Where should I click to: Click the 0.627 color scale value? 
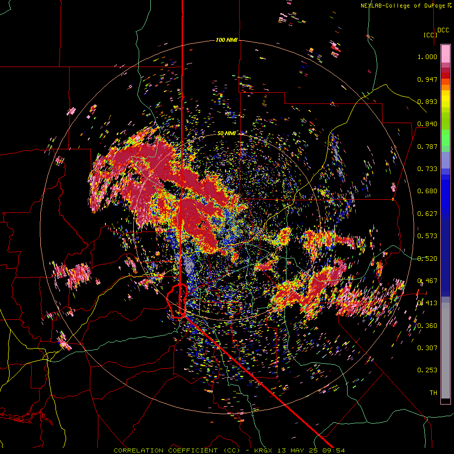click(x=427, y=214)
